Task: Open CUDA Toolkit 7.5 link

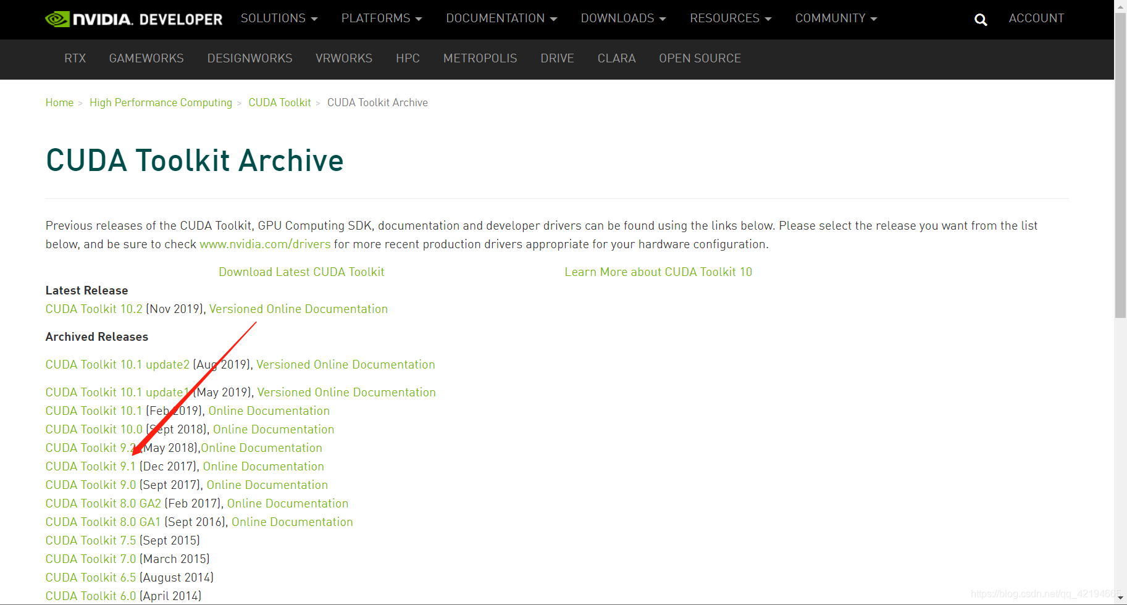Action: pyautogui.click(x=91, y=540)
